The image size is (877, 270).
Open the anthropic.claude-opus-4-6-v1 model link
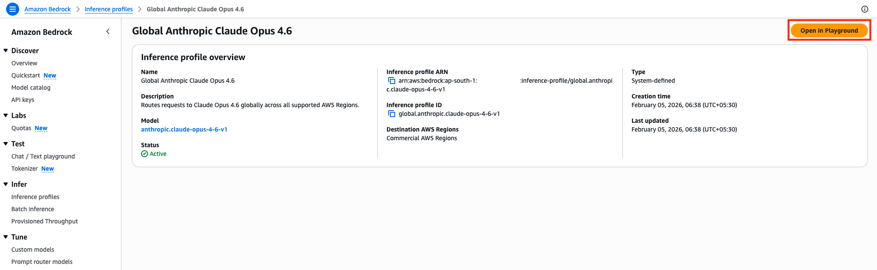(184, 129)
